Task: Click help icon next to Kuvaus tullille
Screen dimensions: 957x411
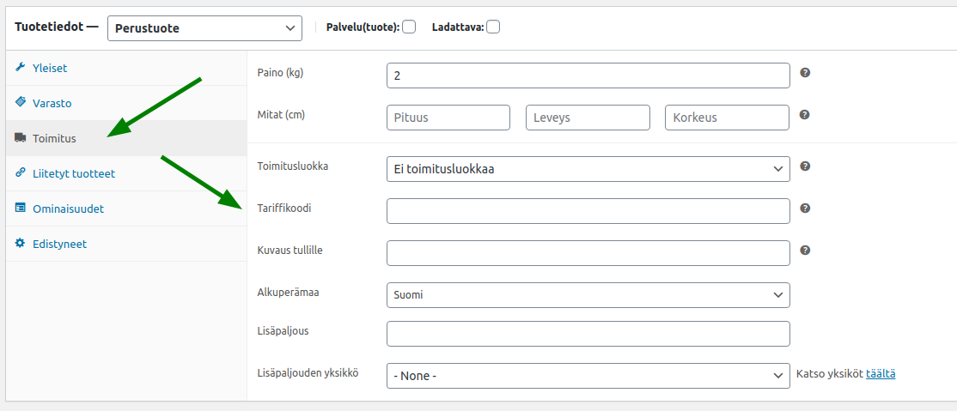Action: [805, 250]
